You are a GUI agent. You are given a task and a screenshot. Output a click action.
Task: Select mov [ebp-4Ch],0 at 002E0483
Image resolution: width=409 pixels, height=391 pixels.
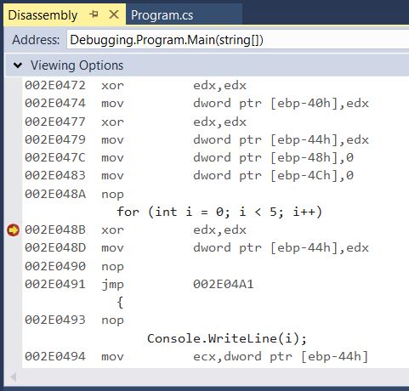(189, 175)
